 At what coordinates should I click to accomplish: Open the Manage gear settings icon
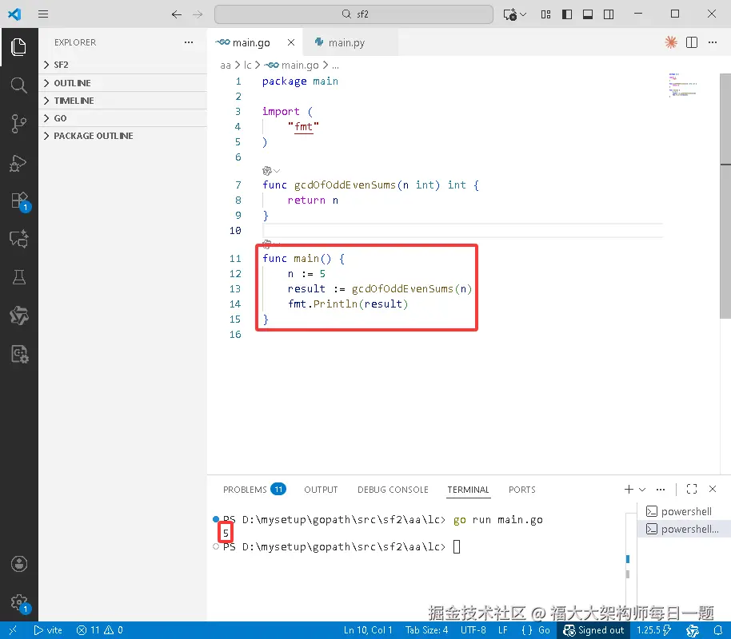pyautogui.click(x=19, y=603)
